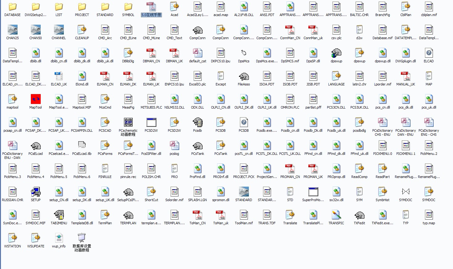This screenshot has width=453, height=269.
Task: Select the LIST folder icon
Action: (x=59, y=6)
